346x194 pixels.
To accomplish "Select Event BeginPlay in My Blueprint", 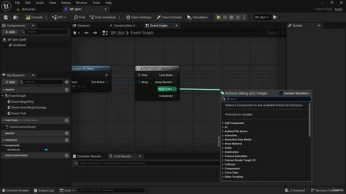I will point(23,102).
